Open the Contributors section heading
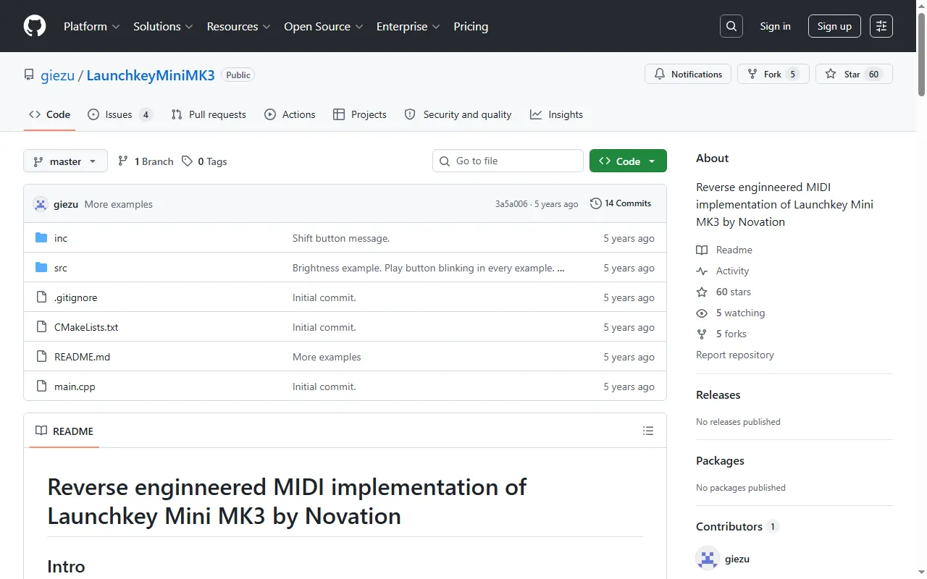Screen dimensions: 927x579 tap(729, 527)
